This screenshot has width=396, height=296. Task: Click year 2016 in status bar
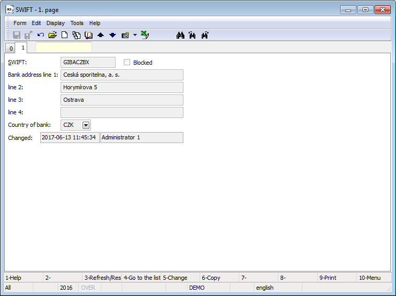tap(66, 288)
